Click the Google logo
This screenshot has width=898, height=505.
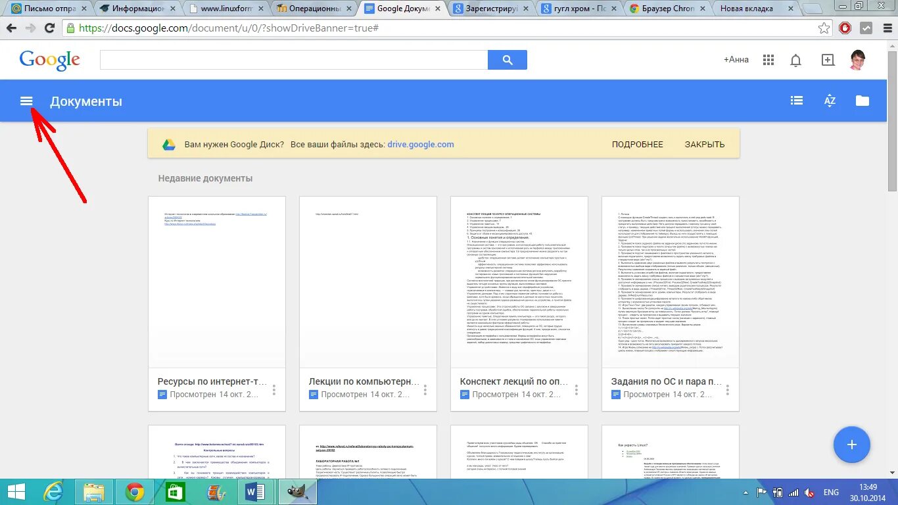coord(49,60)
